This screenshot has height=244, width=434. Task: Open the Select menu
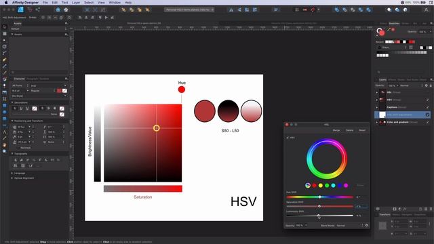coord(89,3)
